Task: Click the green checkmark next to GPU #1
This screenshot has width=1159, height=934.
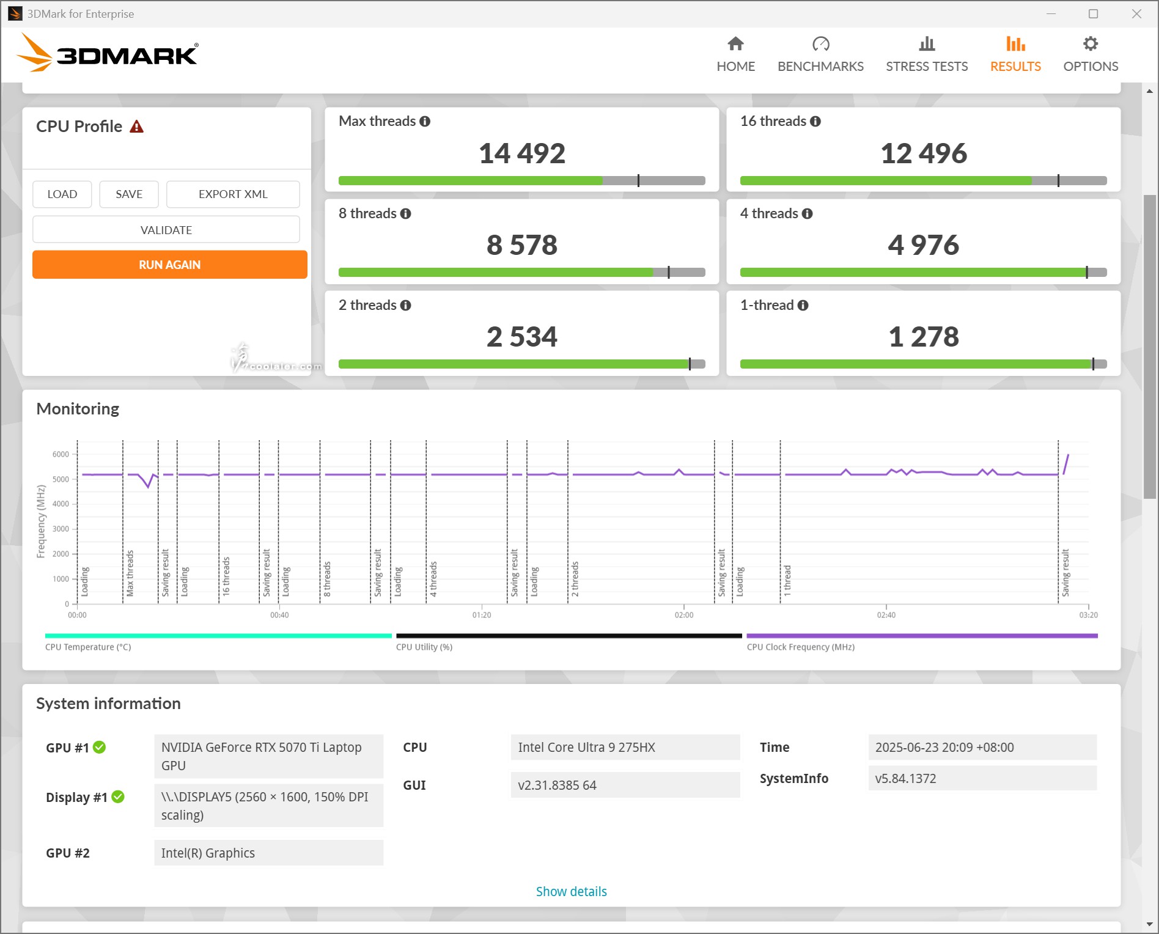Action: (x=100, y=747)
